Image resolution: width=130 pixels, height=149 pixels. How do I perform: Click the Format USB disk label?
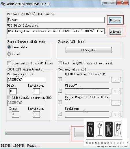point(71,42)
